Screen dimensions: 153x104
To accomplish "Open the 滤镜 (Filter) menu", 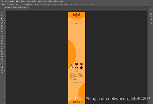I will pyautogui.click(x=40, y=1).
